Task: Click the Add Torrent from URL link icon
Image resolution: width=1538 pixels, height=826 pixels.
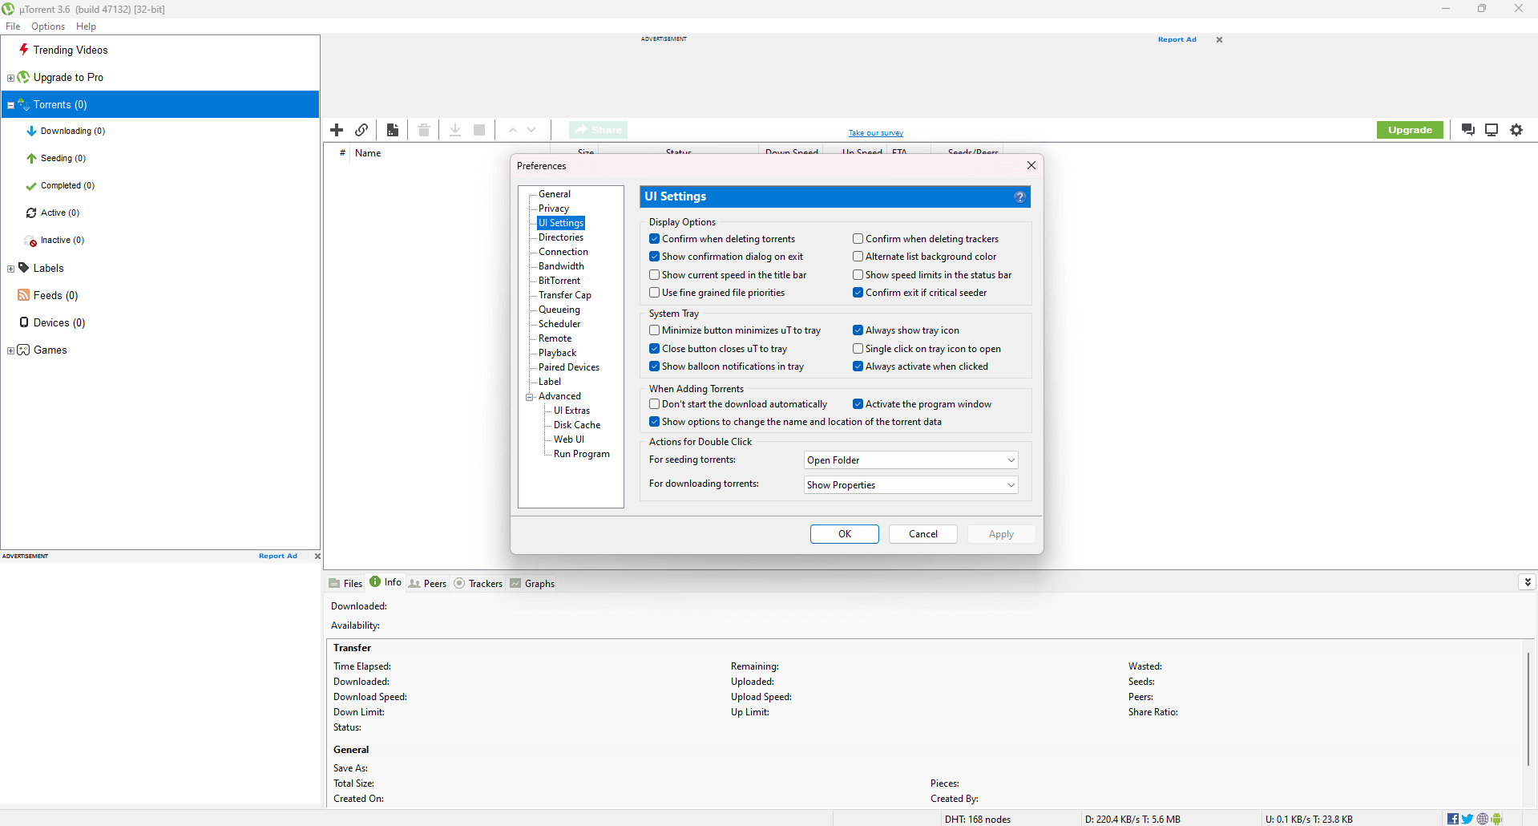Action: tap(361, 130)
